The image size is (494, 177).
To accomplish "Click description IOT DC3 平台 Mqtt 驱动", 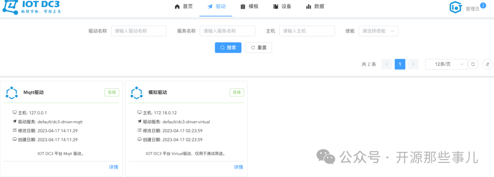I will (x=60, y=154).
